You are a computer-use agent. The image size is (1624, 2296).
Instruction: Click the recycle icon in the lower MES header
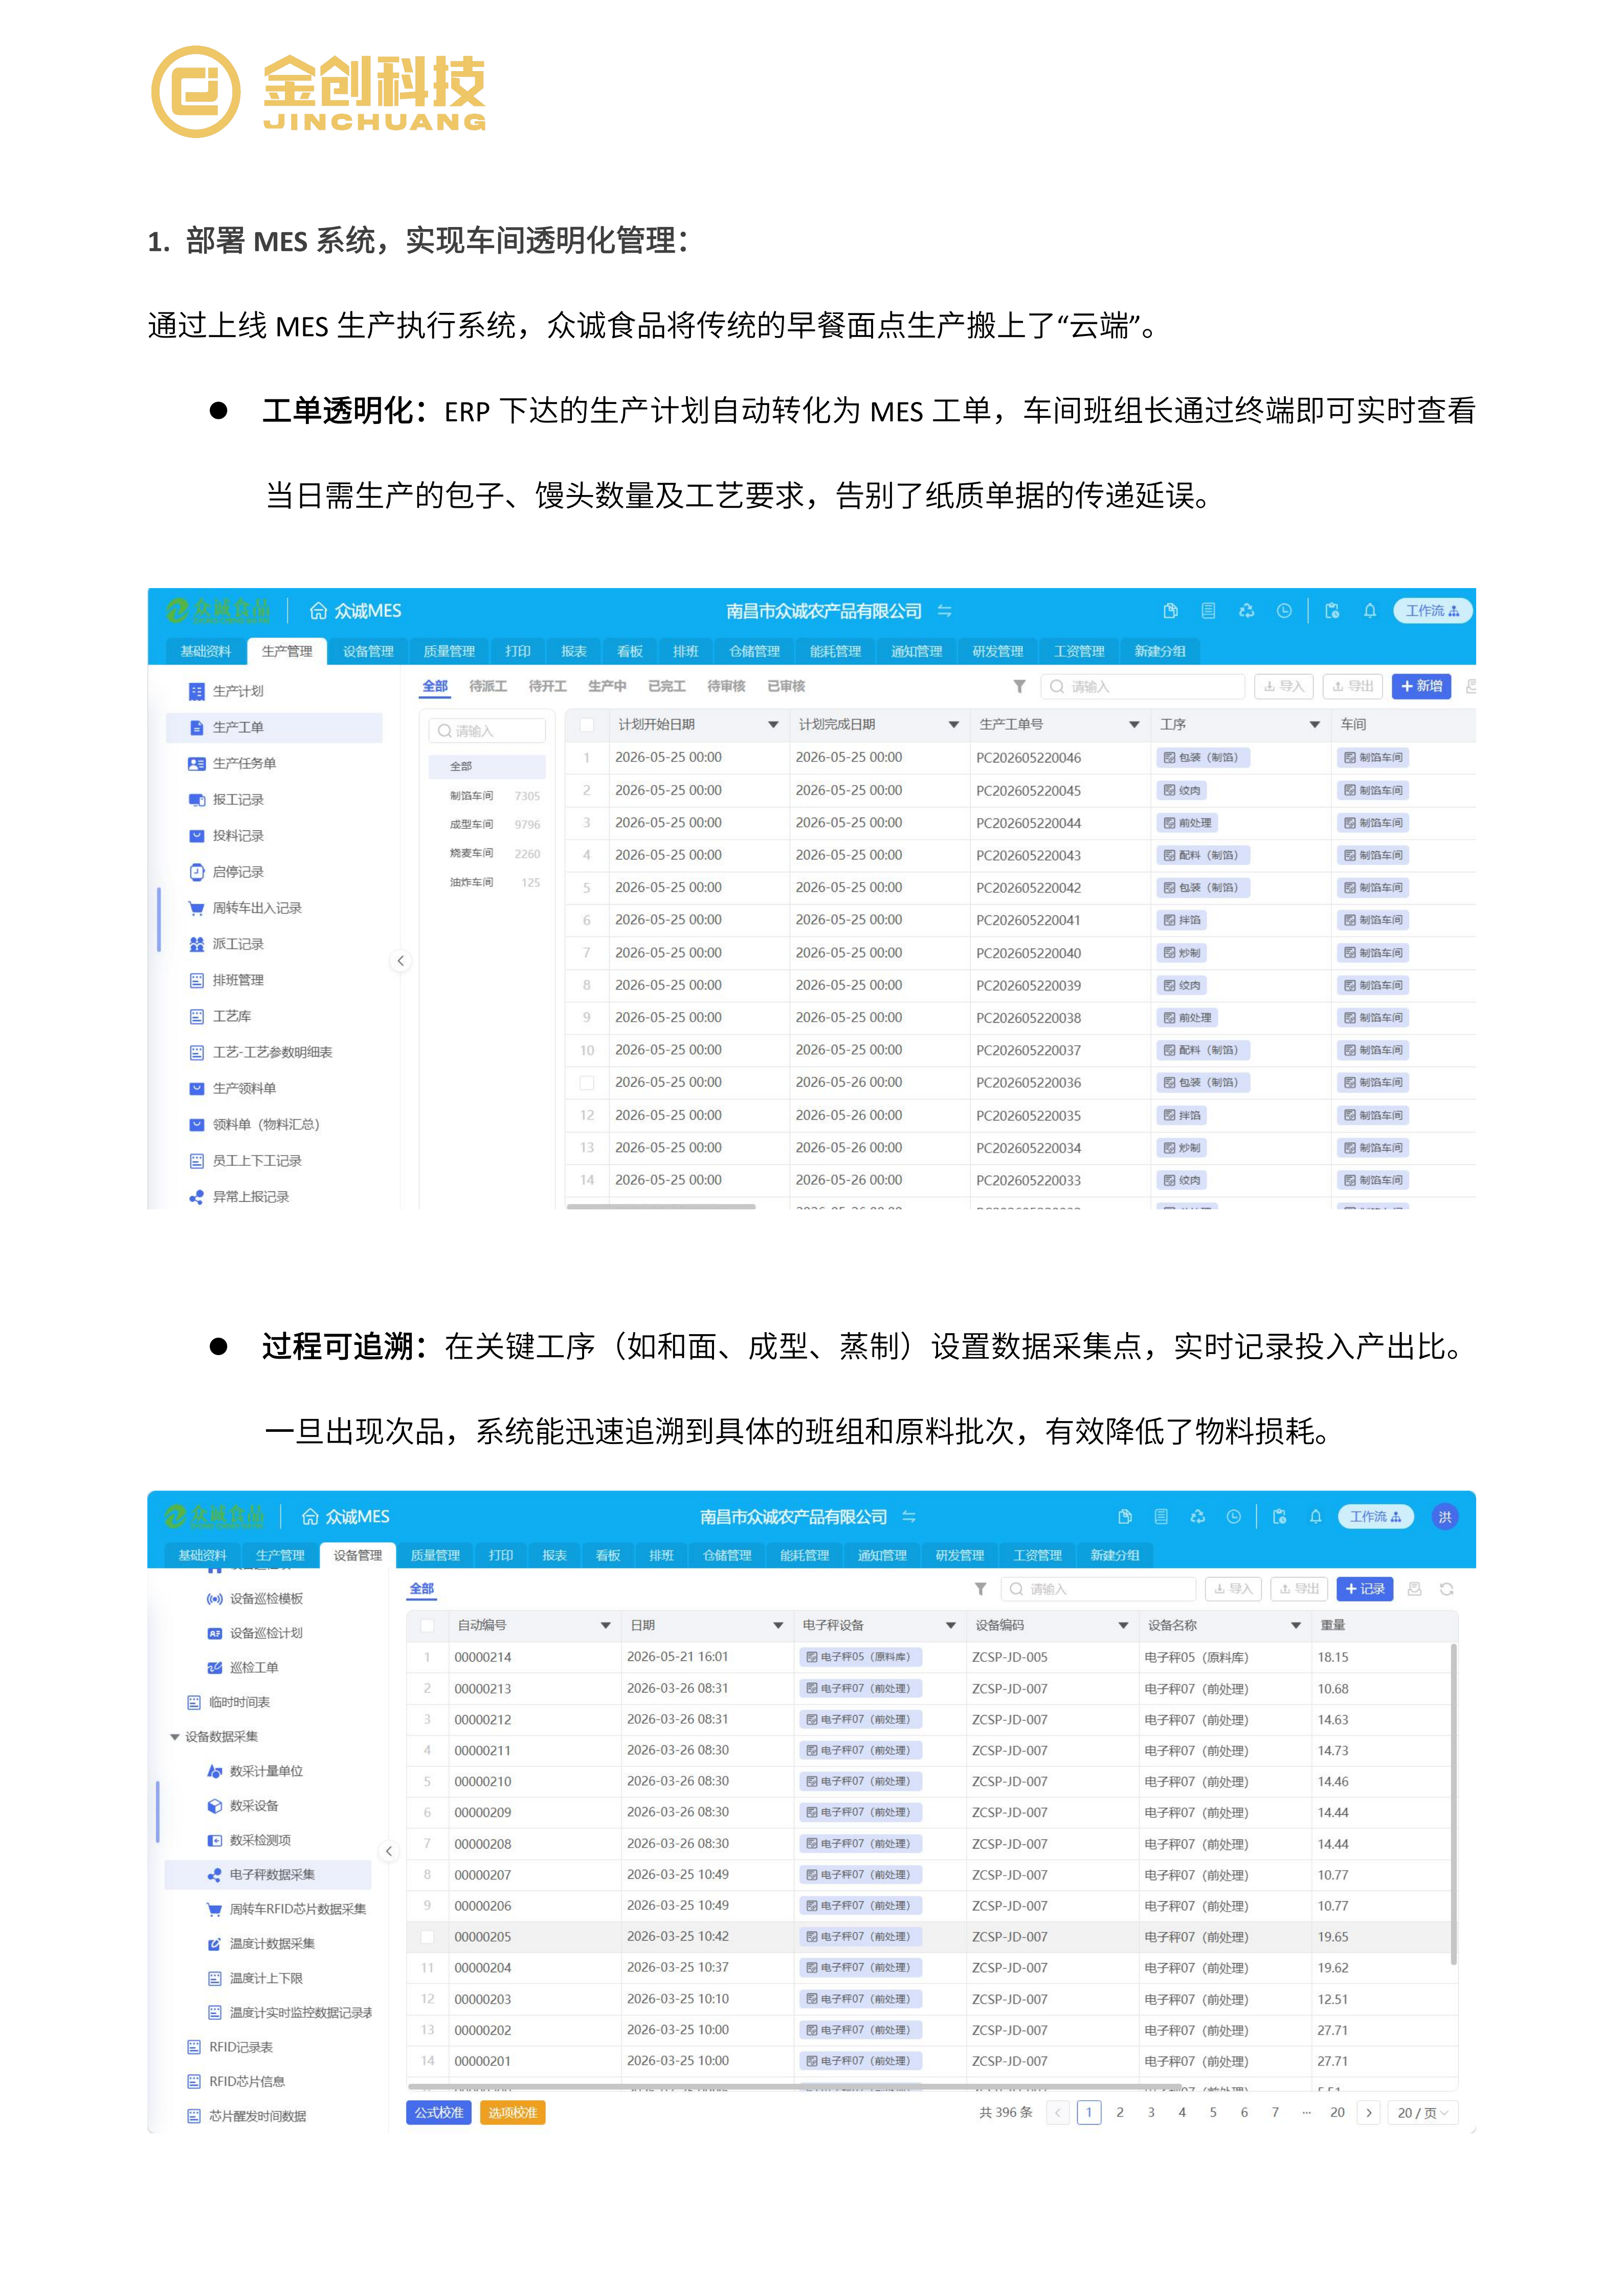pyautogui.click(x=1197, y=1516)
